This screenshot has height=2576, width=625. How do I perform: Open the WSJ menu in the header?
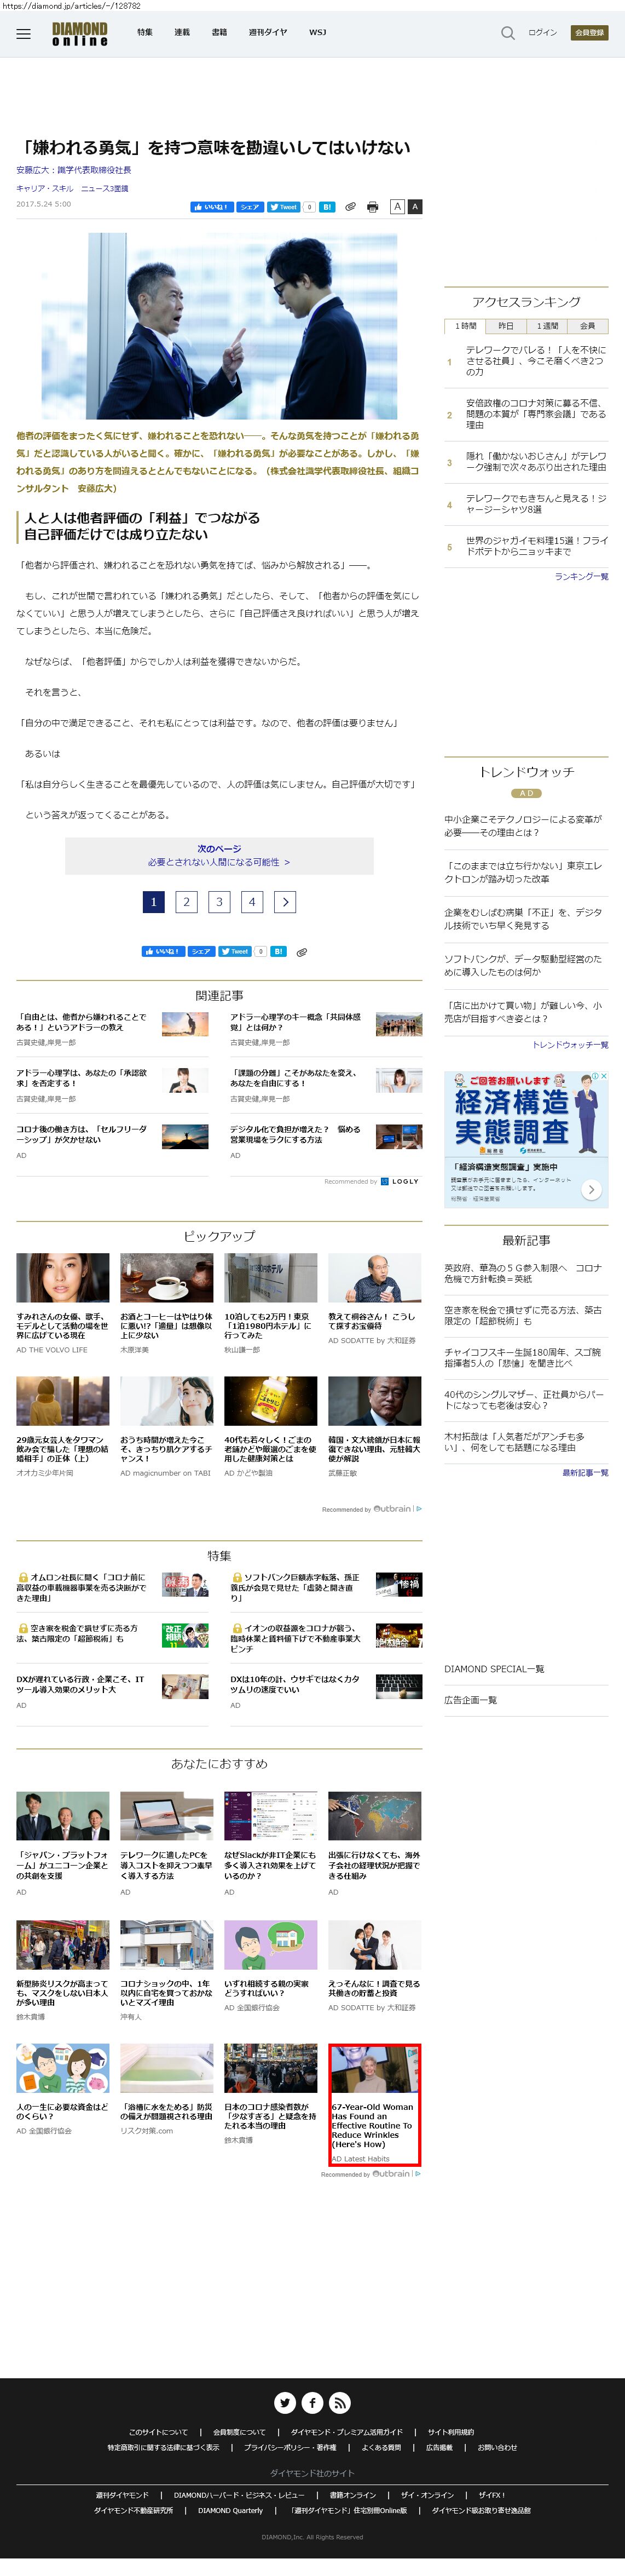tap(317, 33)
